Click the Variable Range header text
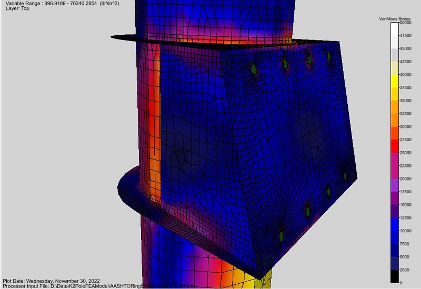 point(62,4)
